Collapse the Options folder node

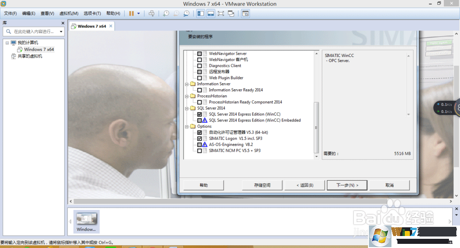click(187, 127)
